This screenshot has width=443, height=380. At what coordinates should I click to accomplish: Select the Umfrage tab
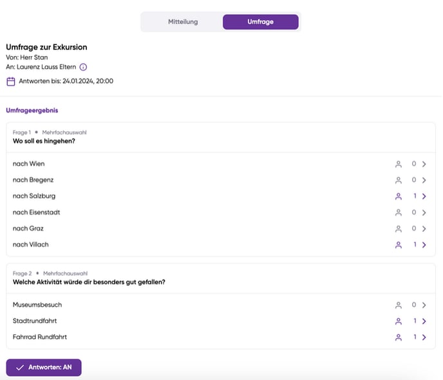coord(260,22)
